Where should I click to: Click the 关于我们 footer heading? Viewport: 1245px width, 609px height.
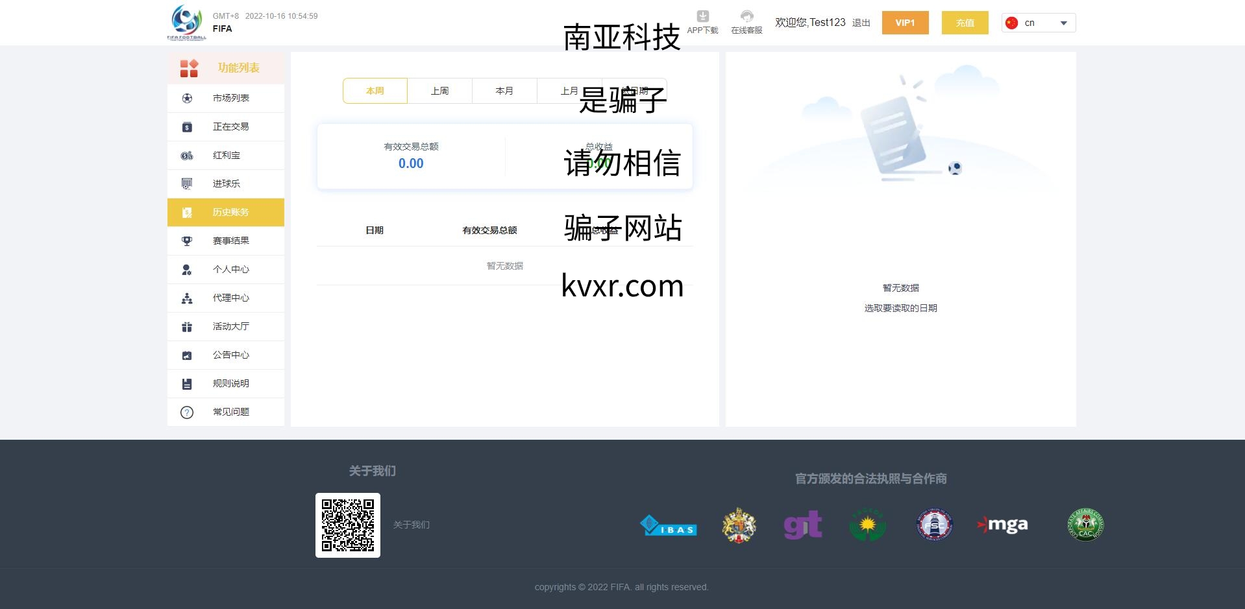(373, 471)
